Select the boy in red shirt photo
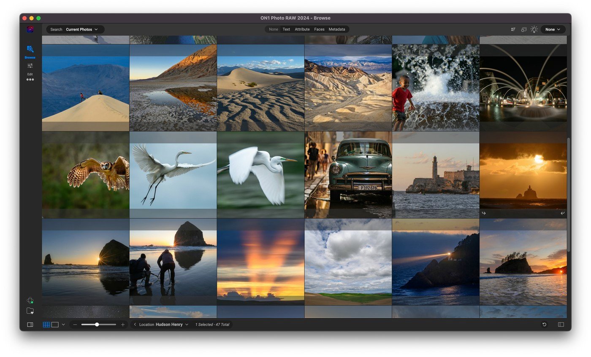Screen dimensions: 591x357 click(436, 88)
